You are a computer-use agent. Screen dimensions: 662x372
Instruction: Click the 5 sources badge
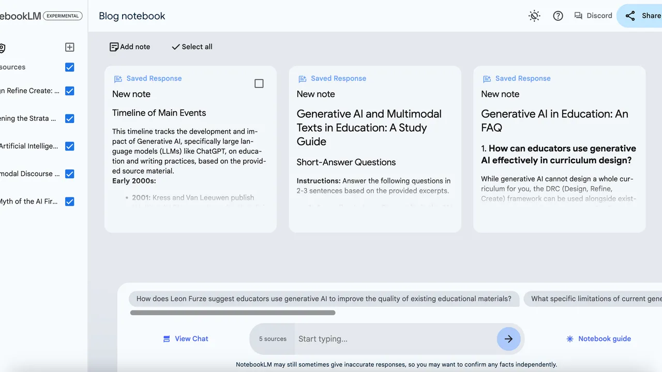273,339
